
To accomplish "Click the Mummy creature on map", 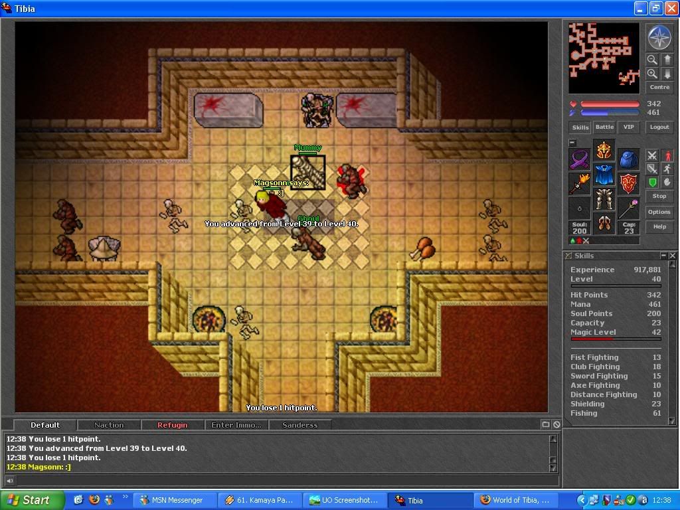I will (x=307, y=173).
